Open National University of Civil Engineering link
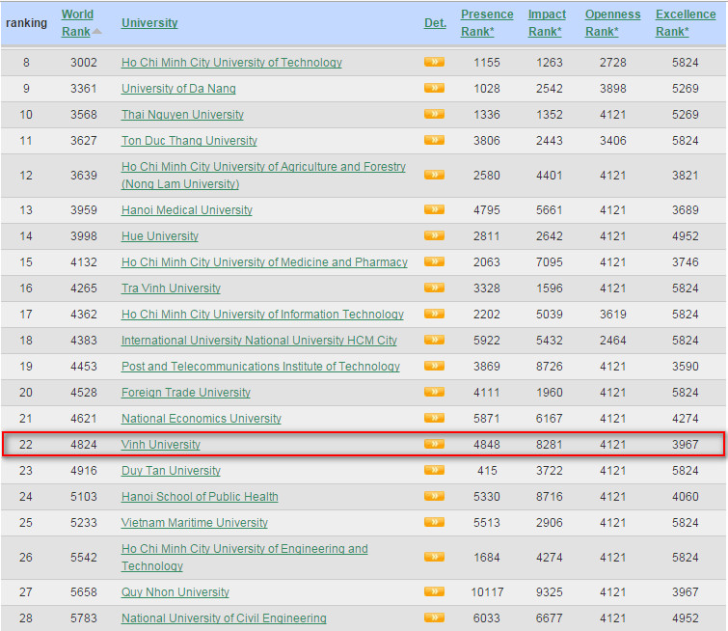Image resolution: width=728 pixels, height=631 pixels. point(224,618)
